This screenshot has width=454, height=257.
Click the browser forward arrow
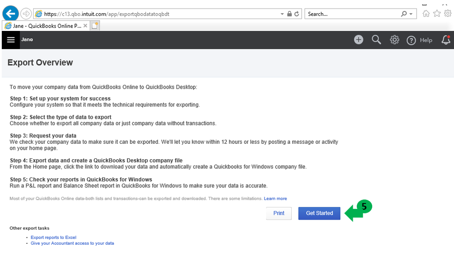coord(26,14)
